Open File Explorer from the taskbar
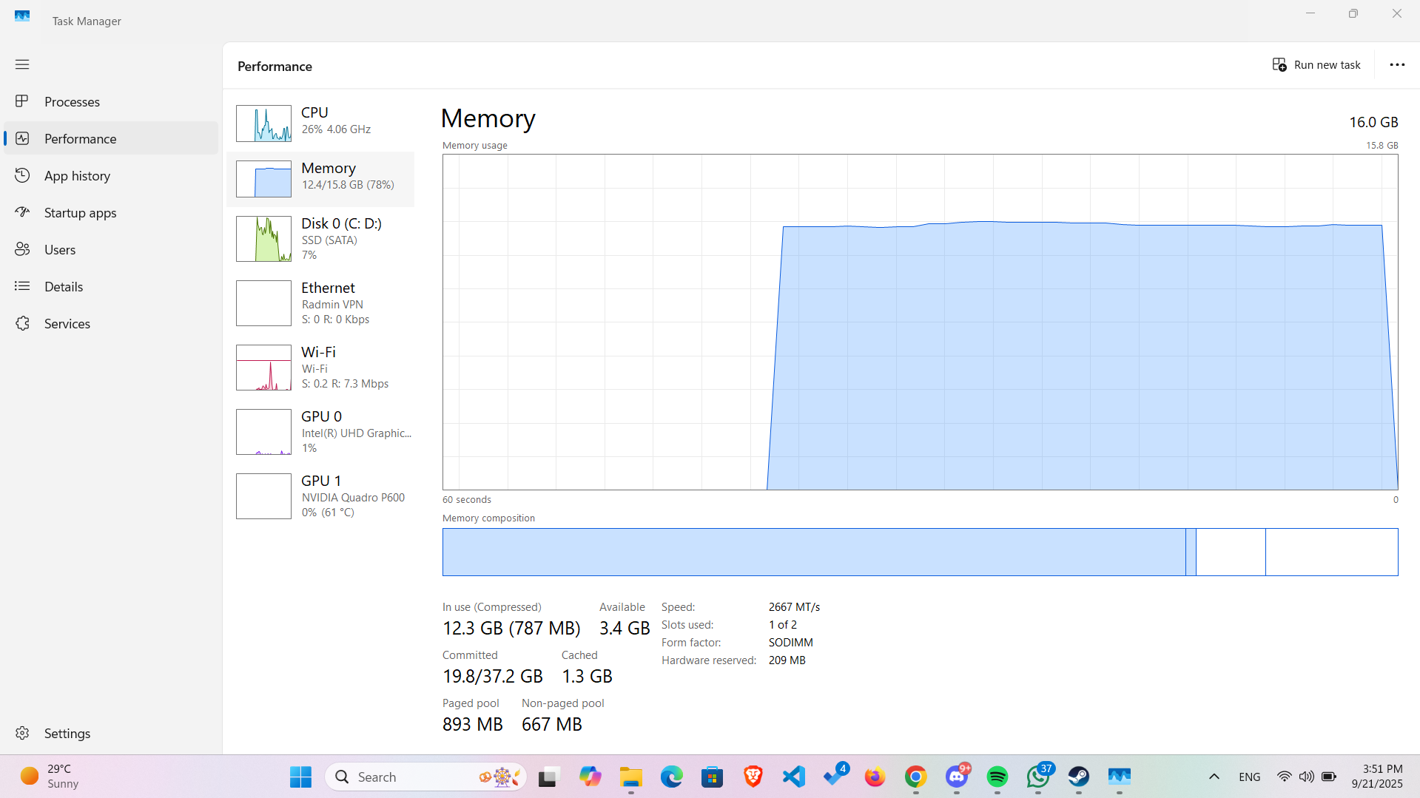 point(630,777)
